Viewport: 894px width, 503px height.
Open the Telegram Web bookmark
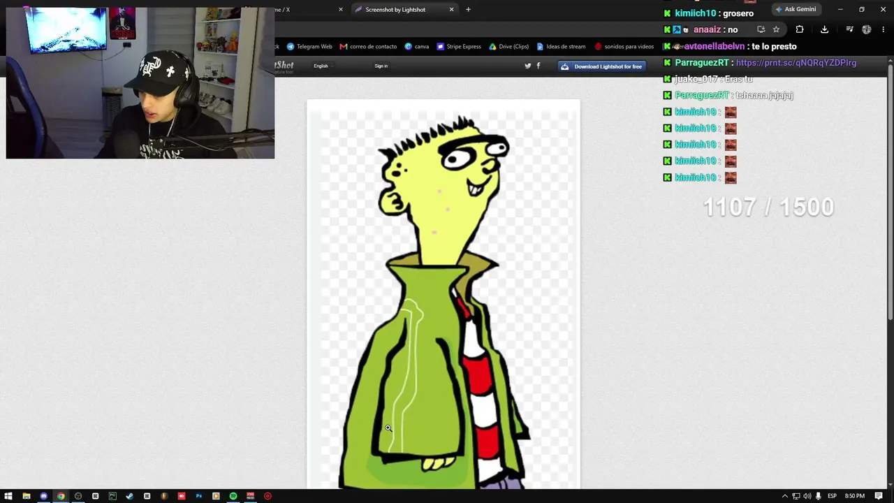pyautogui.click(x=309, y=47)
